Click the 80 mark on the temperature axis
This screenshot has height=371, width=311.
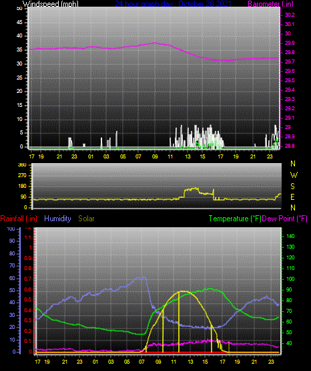click(x=289, y=300)
